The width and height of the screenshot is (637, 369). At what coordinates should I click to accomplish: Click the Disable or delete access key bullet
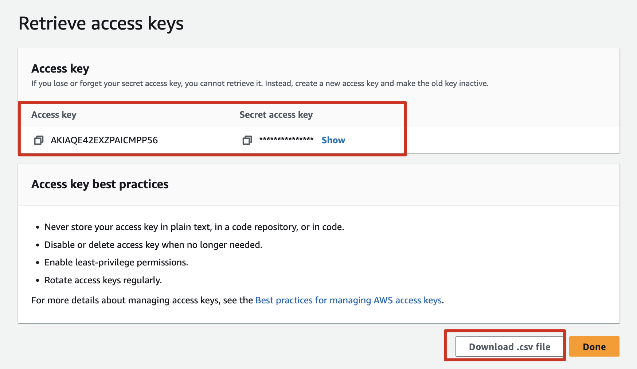tap(153, 245)
